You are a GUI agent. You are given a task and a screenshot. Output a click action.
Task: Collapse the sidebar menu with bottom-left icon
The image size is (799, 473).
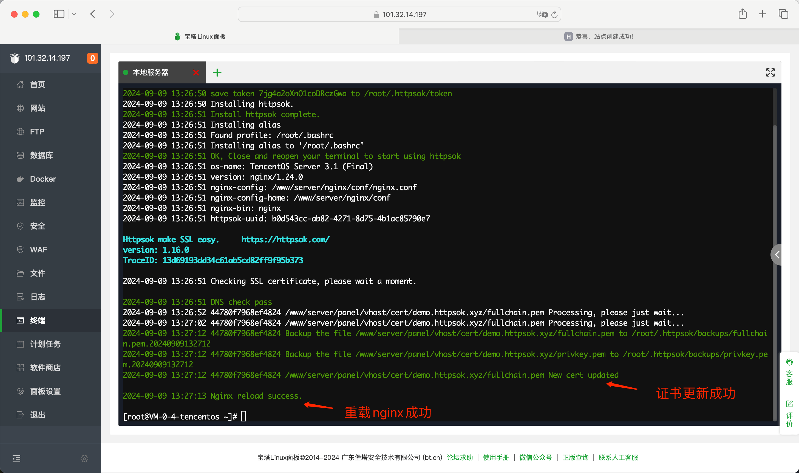pos(16,459)
